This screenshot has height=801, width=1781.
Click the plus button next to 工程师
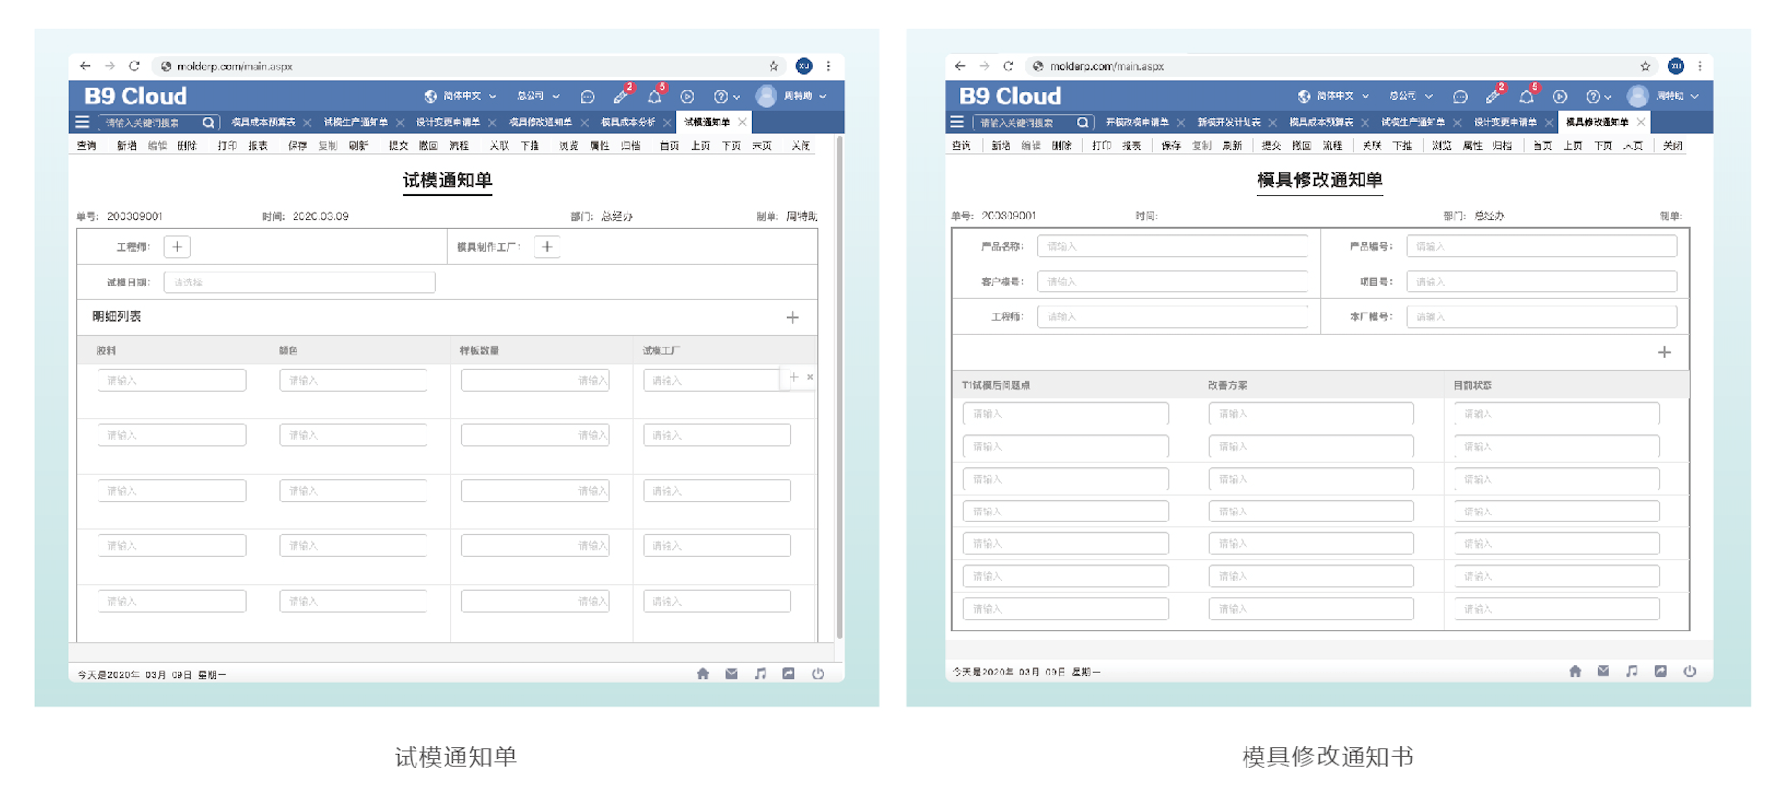point(177,247)
